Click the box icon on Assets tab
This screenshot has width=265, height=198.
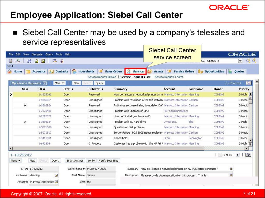150,71
